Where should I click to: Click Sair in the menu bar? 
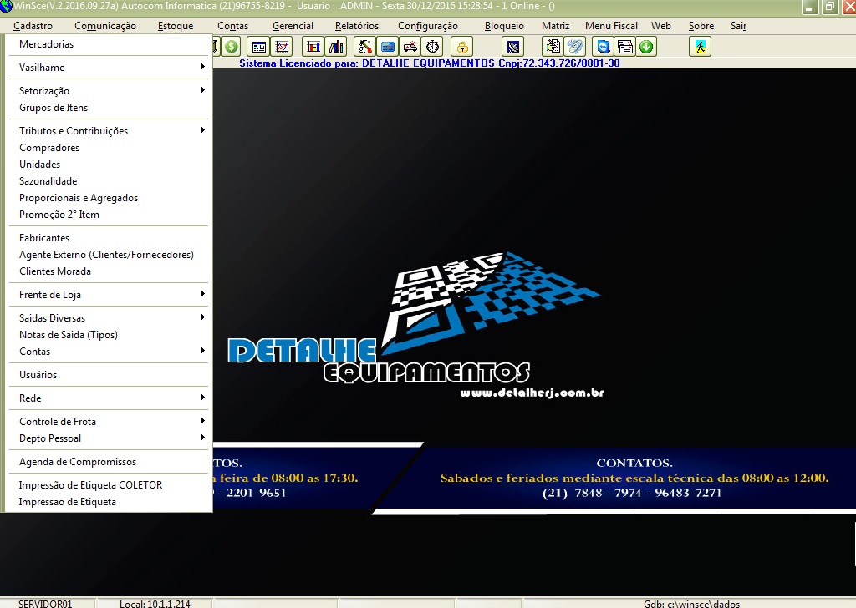point(738,26)
